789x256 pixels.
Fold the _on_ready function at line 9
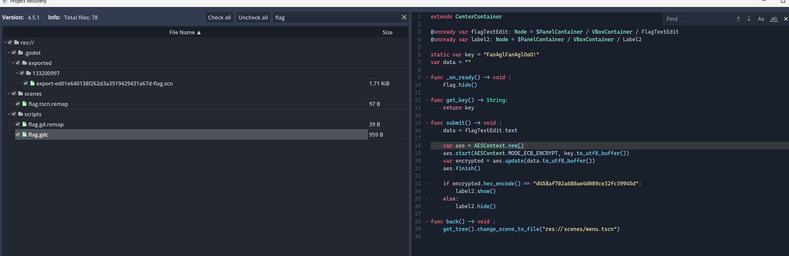tap(427, 78)
